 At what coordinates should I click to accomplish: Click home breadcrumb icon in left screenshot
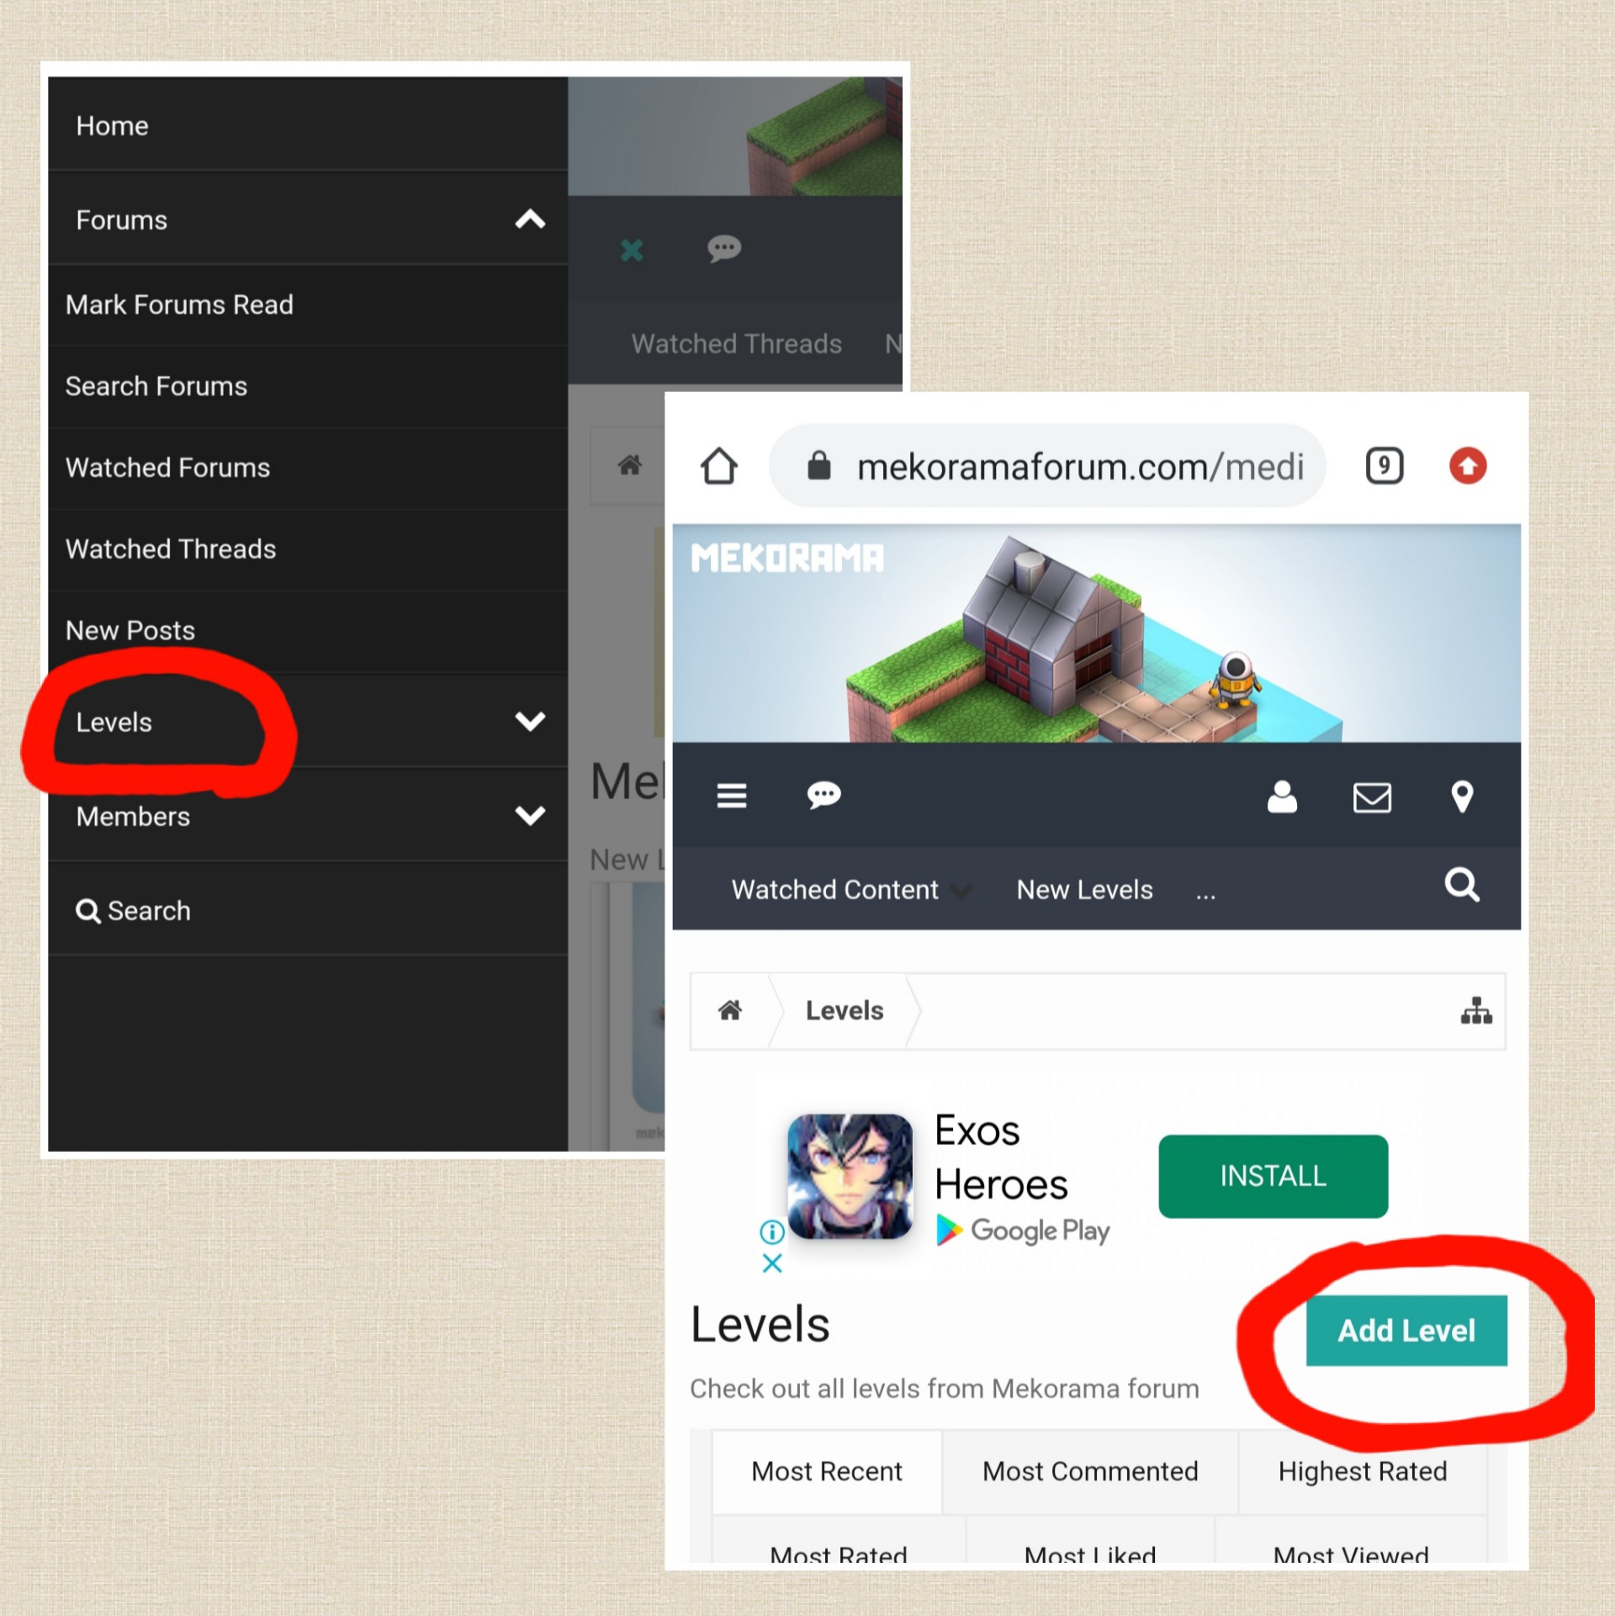629,464
